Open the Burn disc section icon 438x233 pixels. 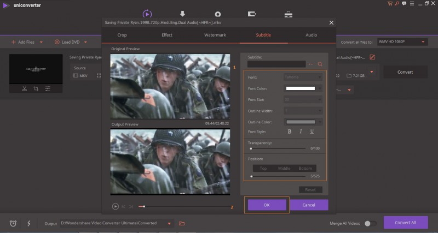click(x=218, y=14)
